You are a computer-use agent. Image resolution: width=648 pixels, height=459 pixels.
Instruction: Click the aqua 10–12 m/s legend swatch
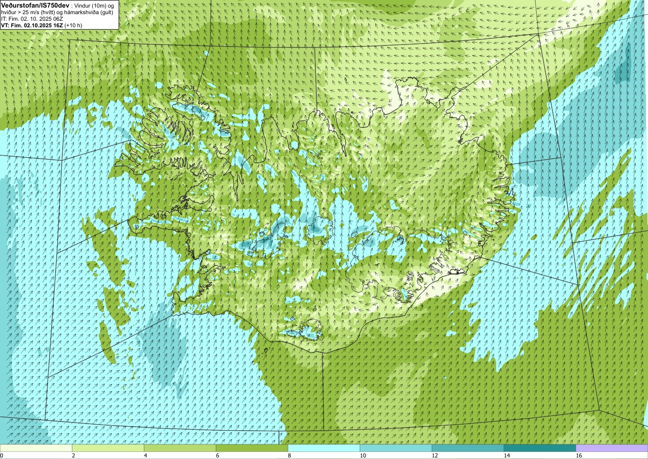pos(396,448)
